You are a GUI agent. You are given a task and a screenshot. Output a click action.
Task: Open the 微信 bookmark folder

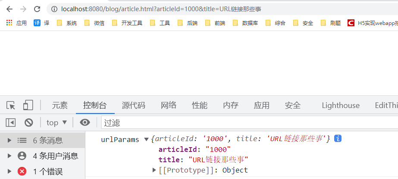click(94, 23)
